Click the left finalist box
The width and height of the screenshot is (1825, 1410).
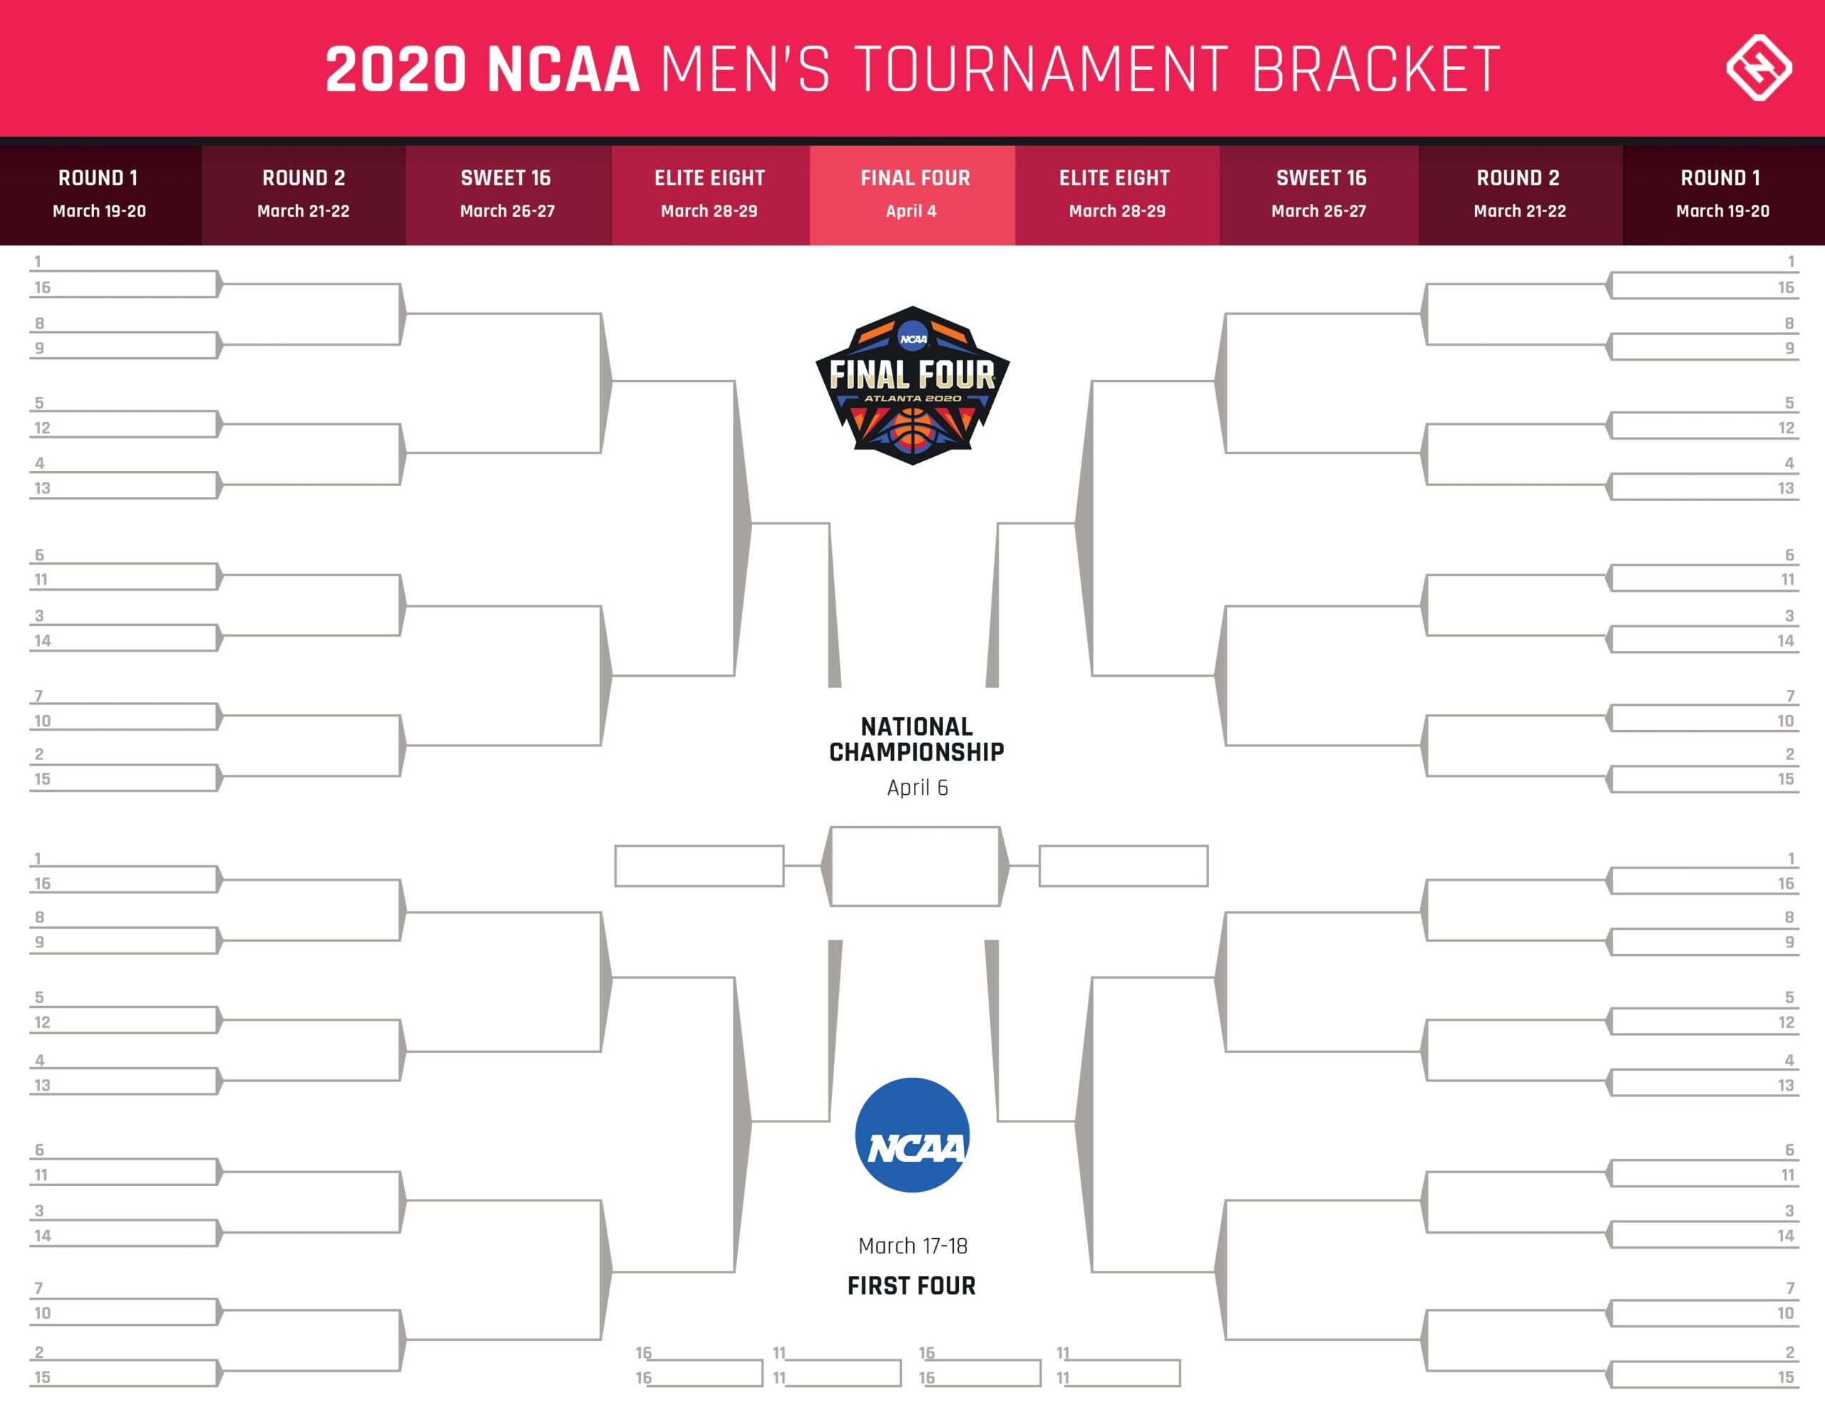[x=699, y=865]
